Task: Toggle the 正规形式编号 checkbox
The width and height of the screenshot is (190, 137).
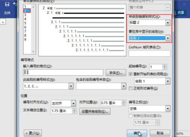Action: pyautogui.click(x=130, y=88)
